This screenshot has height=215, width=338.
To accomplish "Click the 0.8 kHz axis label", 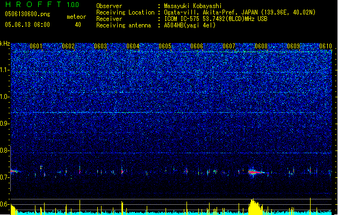I will [5, 150].
